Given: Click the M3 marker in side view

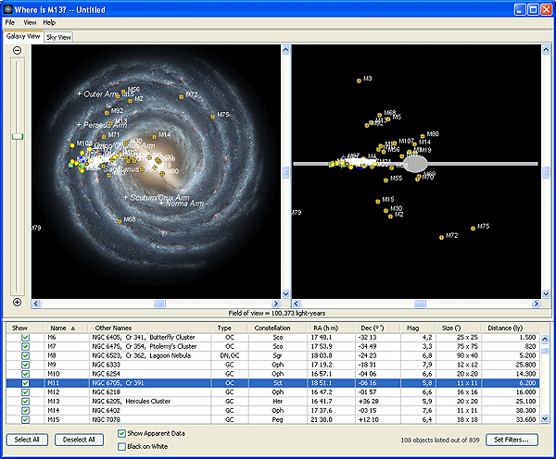Looking at the screenshot, I should (x=359, y=81).
